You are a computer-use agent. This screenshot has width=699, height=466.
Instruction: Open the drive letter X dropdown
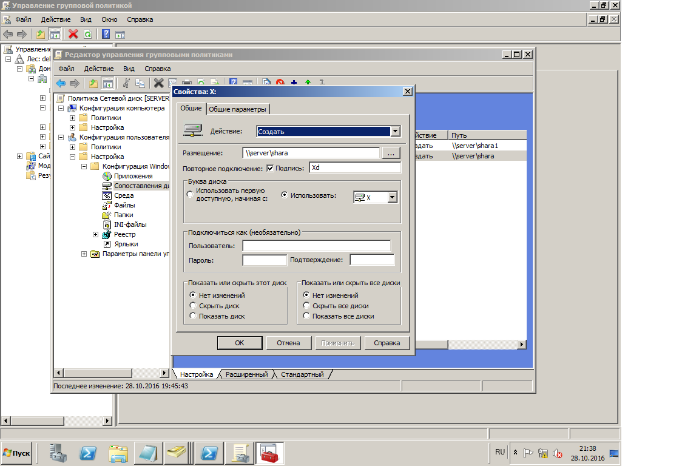point(393,197)
